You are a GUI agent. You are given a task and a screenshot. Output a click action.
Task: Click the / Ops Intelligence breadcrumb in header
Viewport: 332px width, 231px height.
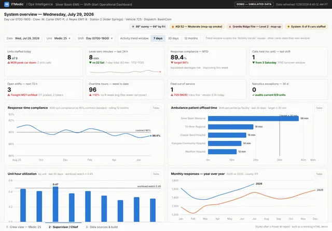tap(39, 4)
